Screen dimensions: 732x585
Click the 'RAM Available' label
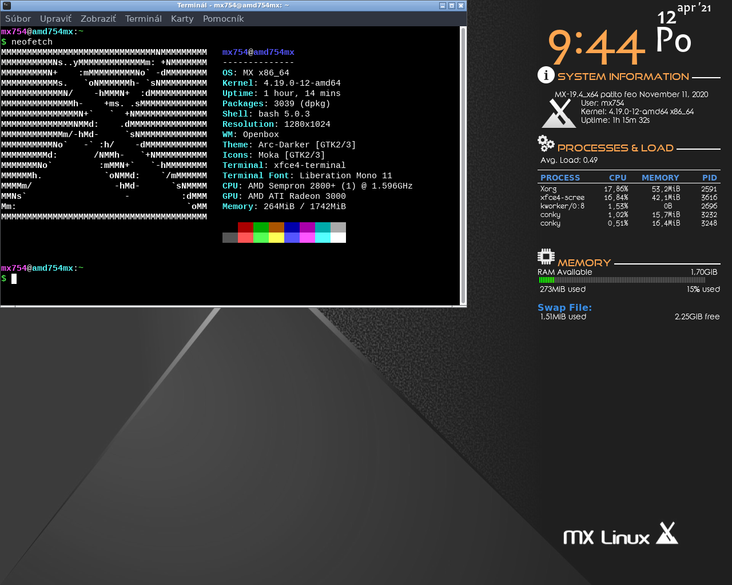[x=565, y=272]
